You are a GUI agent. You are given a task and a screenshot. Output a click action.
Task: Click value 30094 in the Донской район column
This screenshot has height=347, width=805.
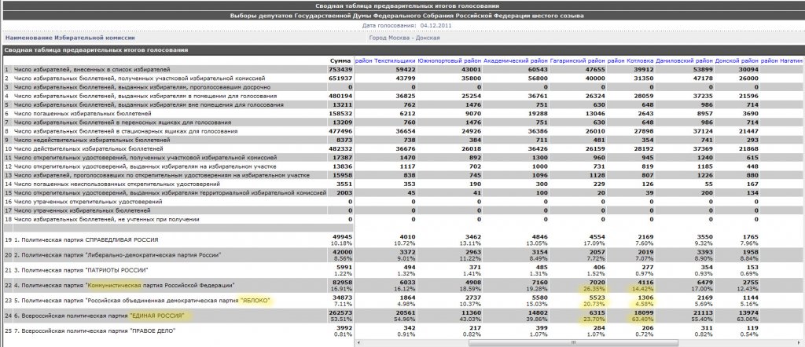(748, 69)
